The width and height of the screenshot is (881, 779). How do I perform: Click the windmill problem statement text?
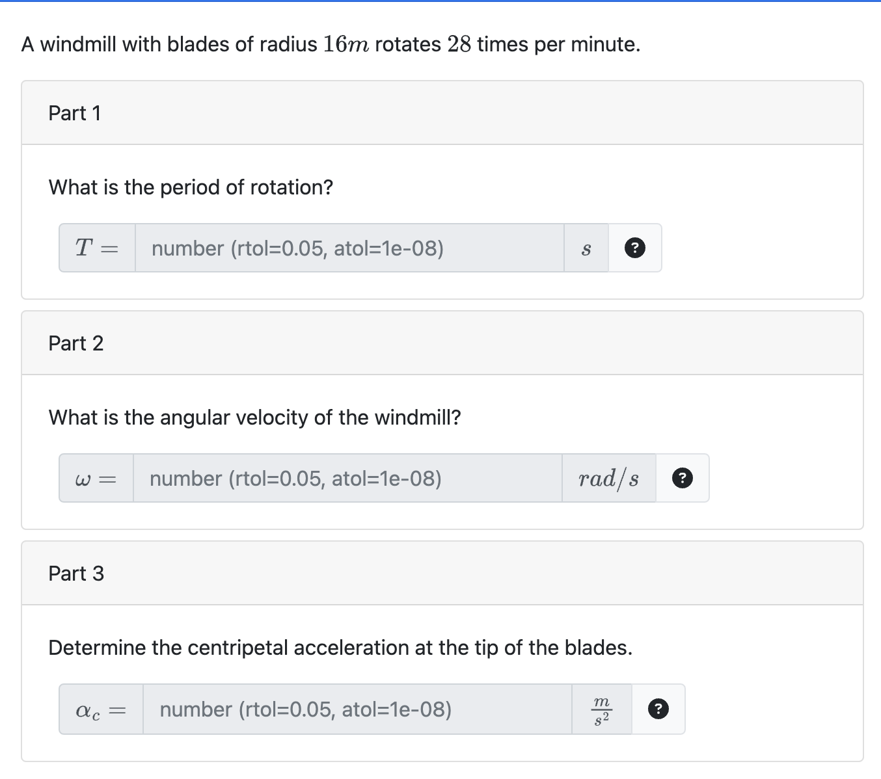click(x=331, y=44)
